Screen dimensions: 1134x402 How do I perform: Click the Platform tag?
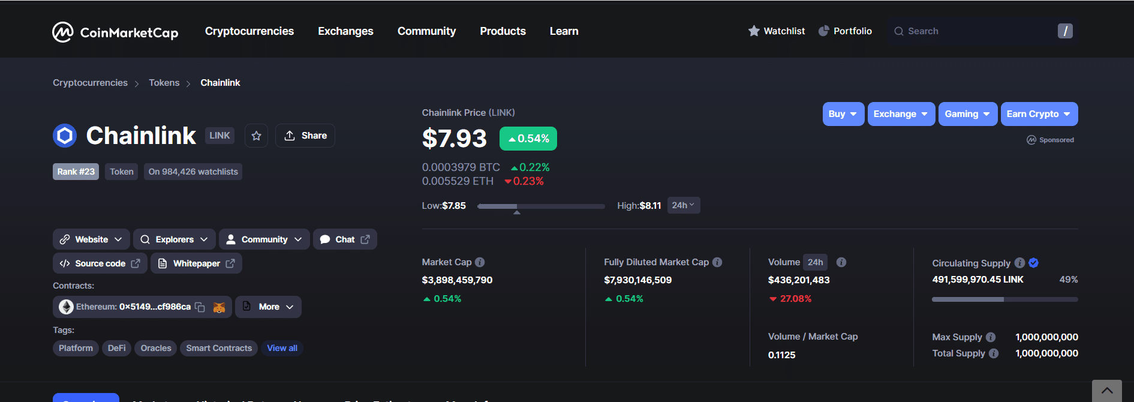tap(76, 348)
